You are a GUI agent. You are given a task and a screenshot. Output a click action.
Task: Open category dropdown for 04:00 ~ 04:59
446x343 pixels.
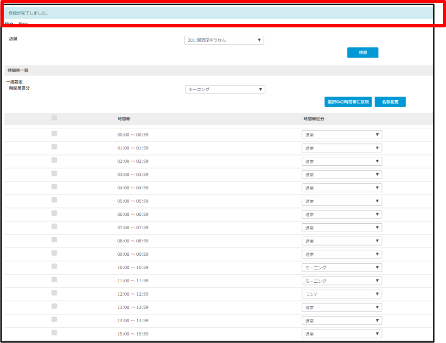pyautogui.click(x=342, y=188)
